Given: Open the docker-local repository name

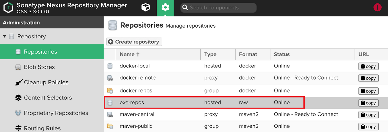Looking at the screenshot, I should tap(135, 66).
